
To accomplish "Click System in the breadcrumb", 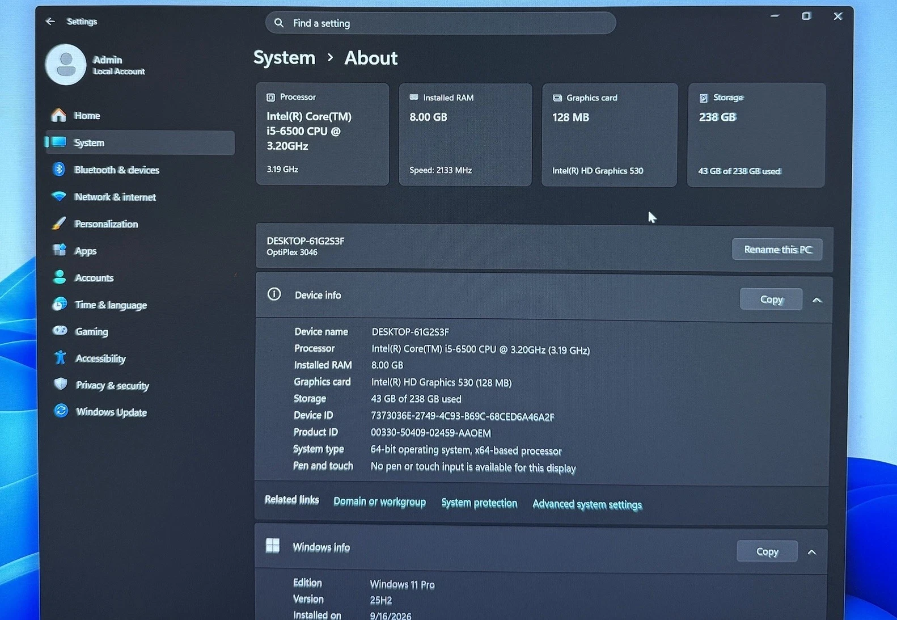I will 284,58.
